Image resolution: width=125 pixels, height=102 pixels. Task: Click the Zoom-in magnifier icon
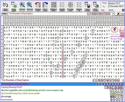coord(22,5)
